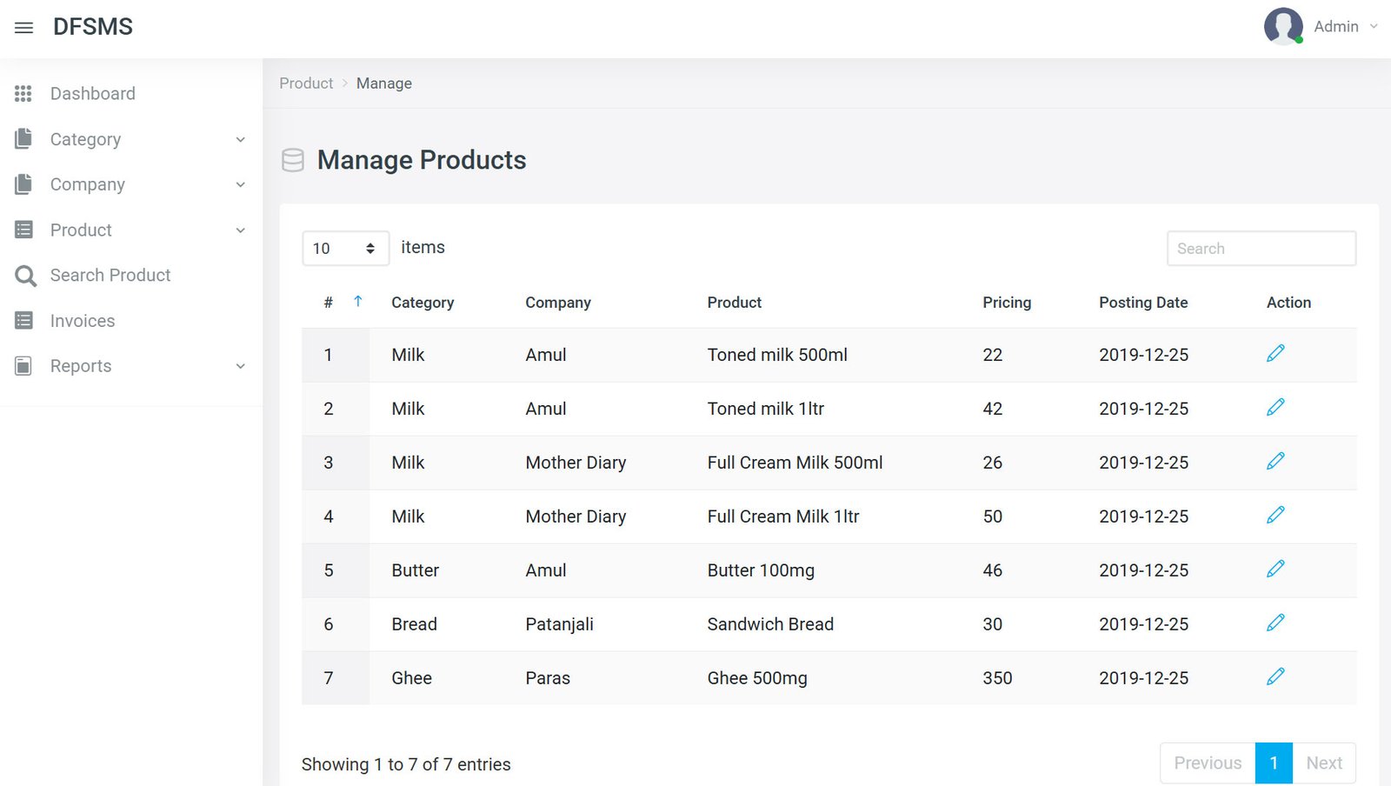The height and width of the screenshot is (786, 1391).
Task: Click the Full Cream Milk 1ltr cell
Action: click(x=783, y=516)
